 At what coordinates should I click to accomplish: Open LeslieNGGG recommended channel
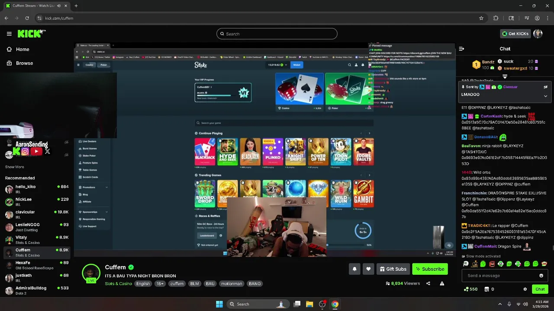[x=37, y=227]
